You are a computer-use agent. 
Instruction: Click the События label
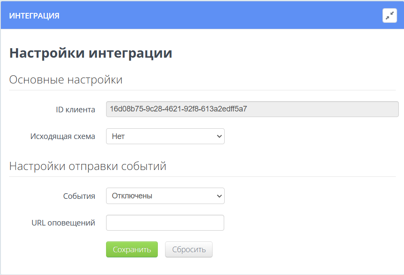79,196
